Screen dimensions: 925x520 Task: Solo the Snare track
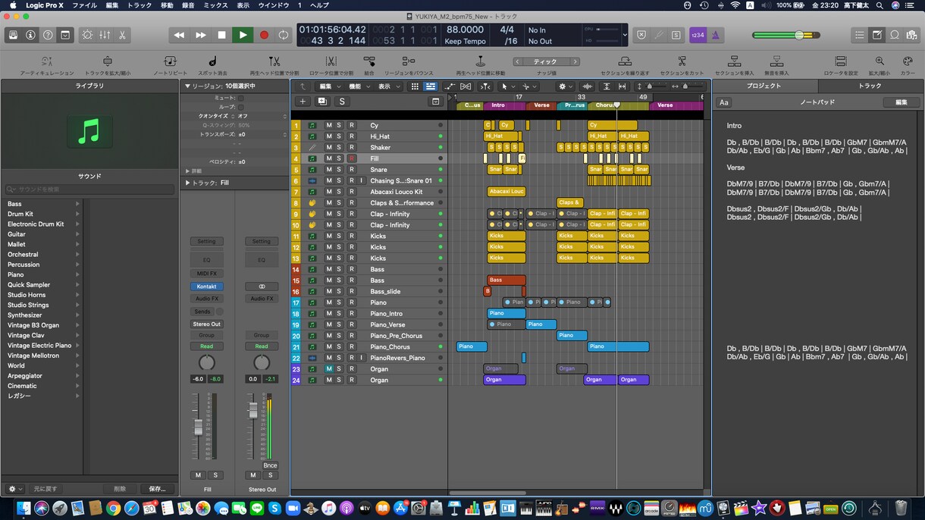coord(339,170)
